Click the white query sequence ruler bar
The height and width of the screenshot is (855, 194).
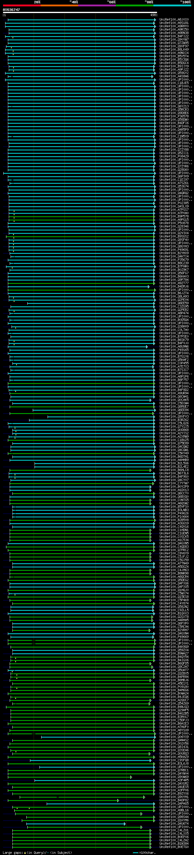[x=80, y=12]
